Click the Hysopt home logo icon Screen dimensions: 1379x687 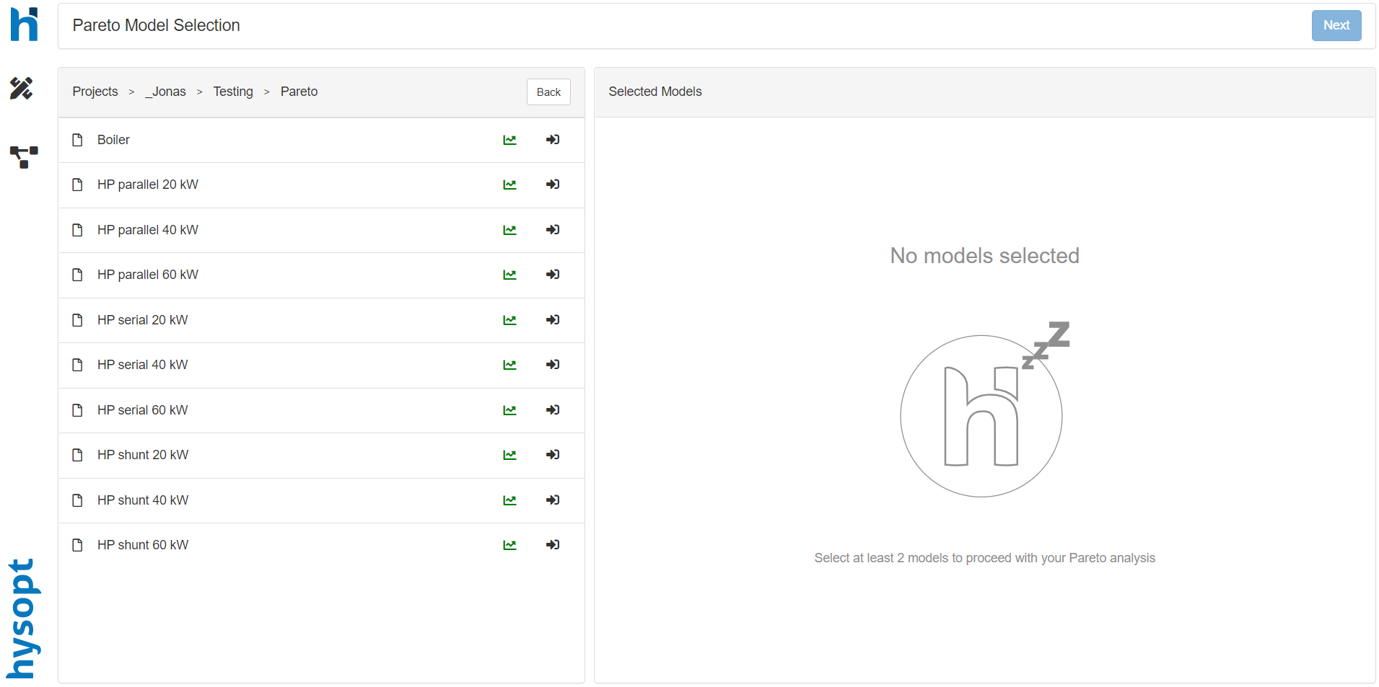pyautogui.click(x=24, y=25)
